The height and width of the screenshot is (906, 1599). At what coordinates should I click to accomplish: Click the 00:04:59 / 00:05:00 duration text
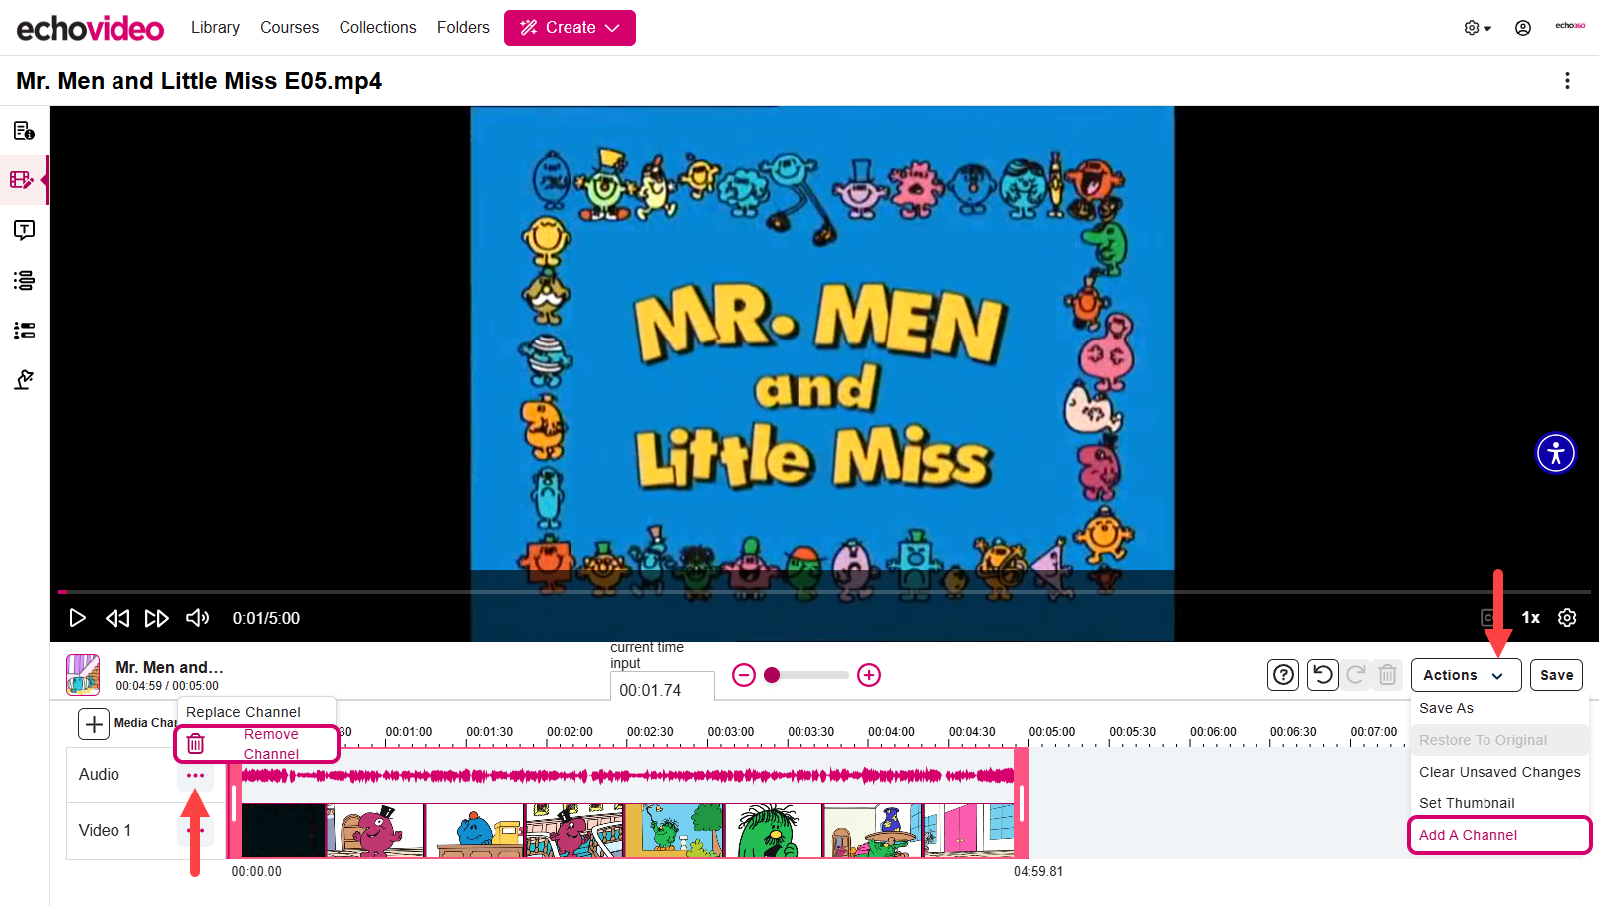[167, 686]
